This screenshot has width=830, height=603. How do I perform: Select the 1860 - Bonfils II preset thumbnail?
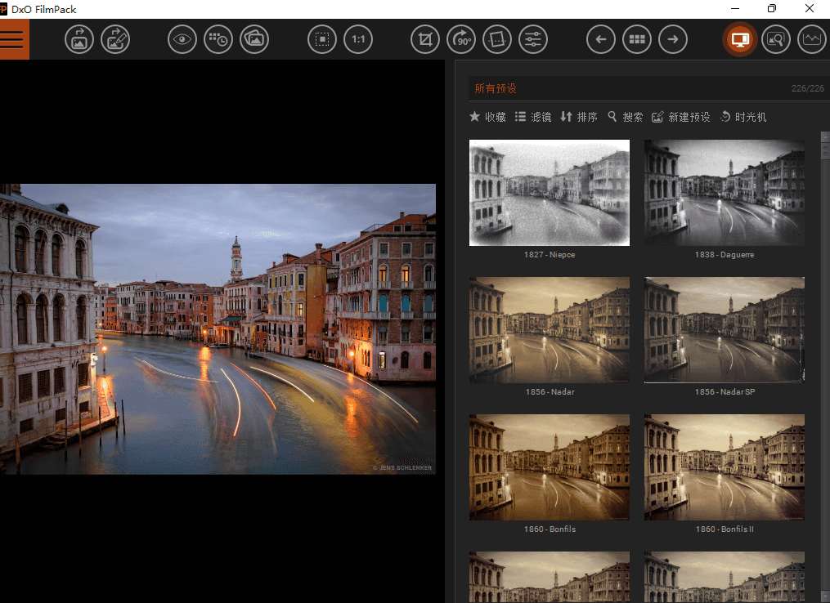pos(725,467)
